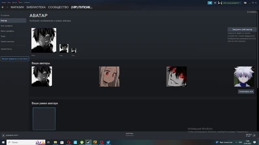Open the orange taskbar app icon
Image resolution: width=259 pixels, height=145 pixels.
point(95,142)
